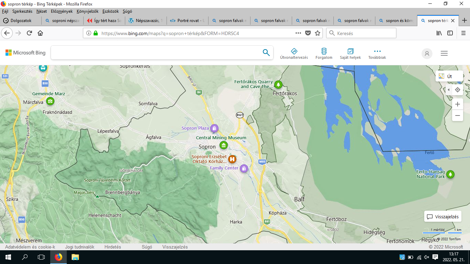Click the Útvonaltervezés directions icon
This screenshot has width=470, height=264.
(x=294, y=52)
